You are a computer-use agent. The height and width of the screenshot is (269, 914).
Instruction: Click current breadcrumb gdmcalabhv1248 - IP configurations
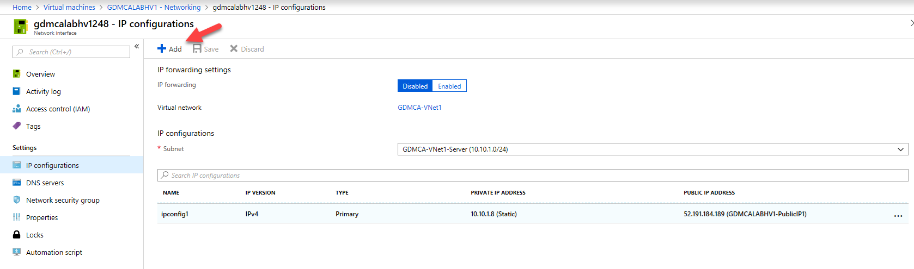coord(269,7)
